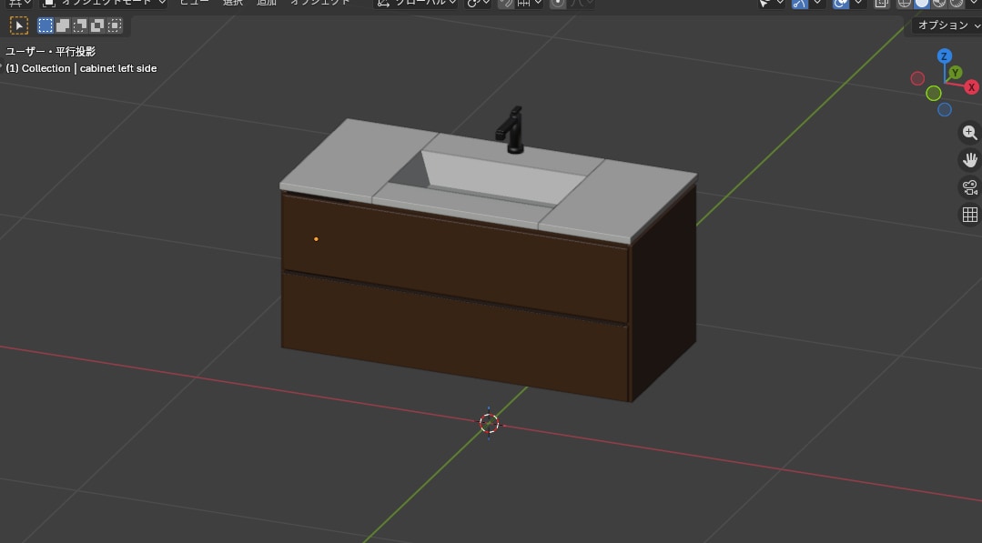Open the グローバル transform orientation dropdown

[416, 3]
